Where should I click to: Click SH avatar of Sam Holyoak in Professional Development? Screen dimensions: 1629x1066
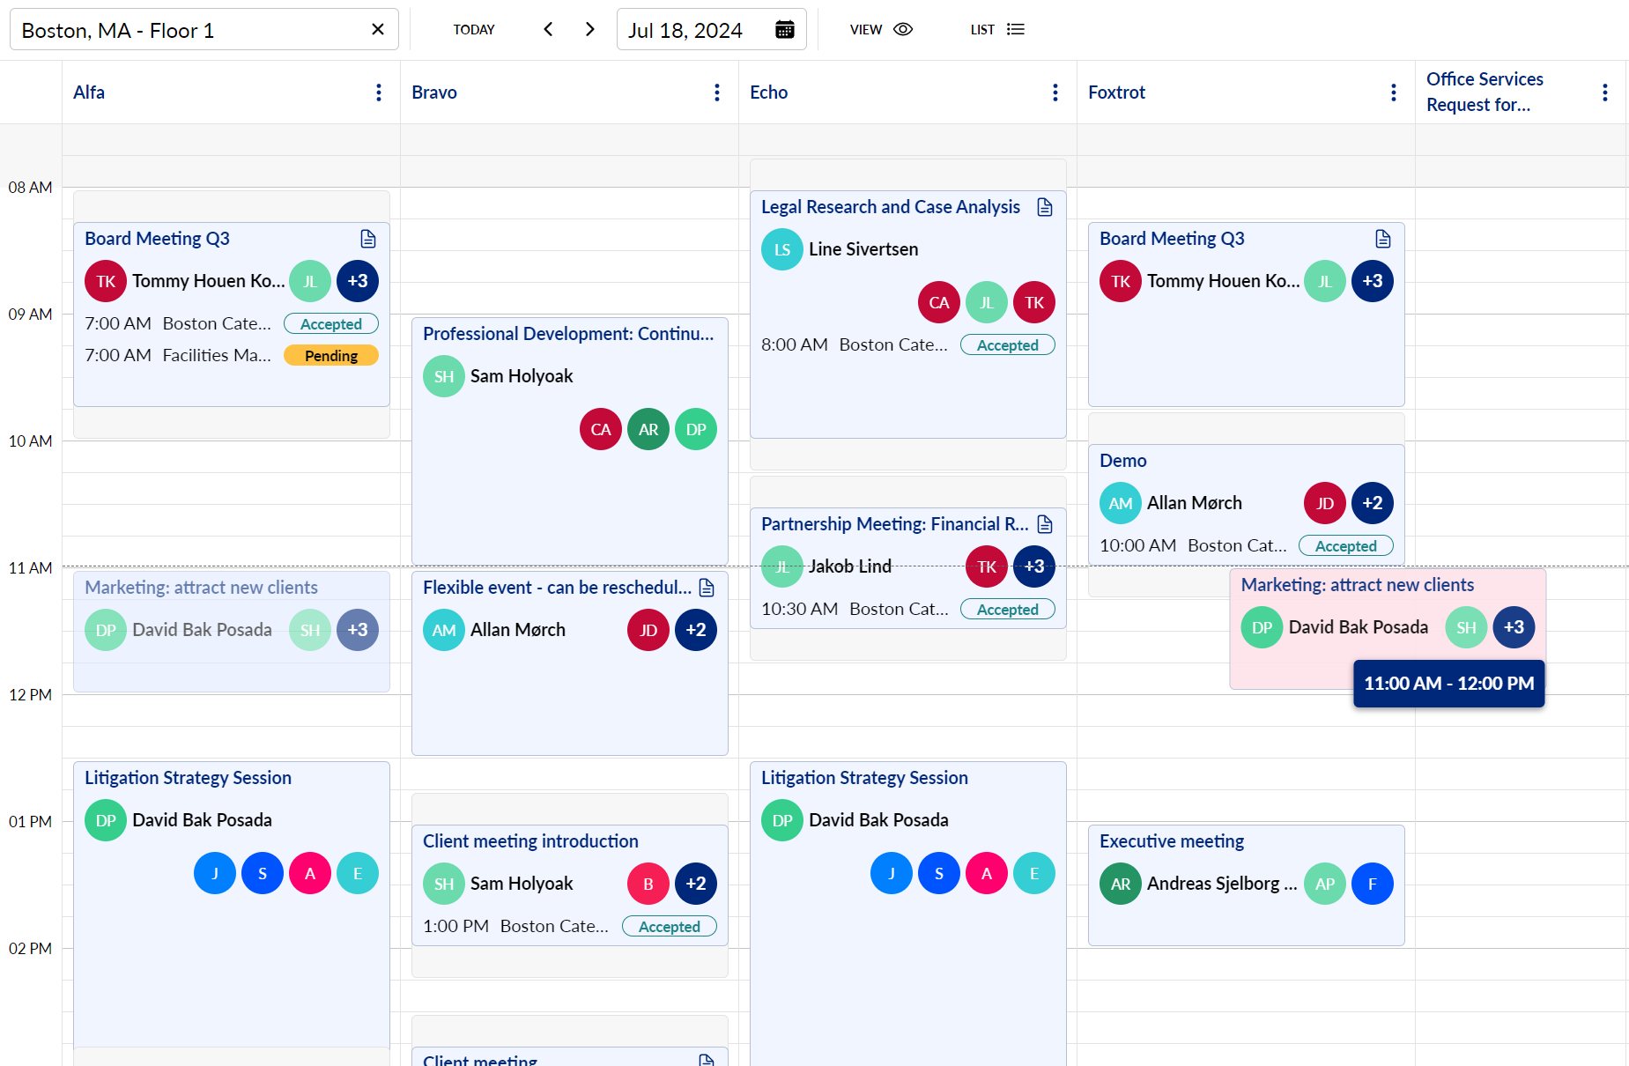(x=444, y=376)
